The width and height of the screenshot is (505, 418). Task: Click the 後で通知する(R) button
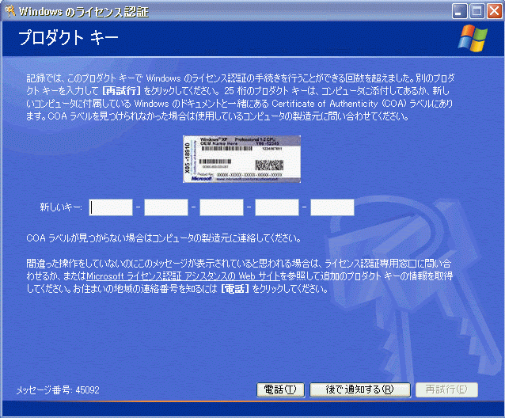click(x=359, y=389)
